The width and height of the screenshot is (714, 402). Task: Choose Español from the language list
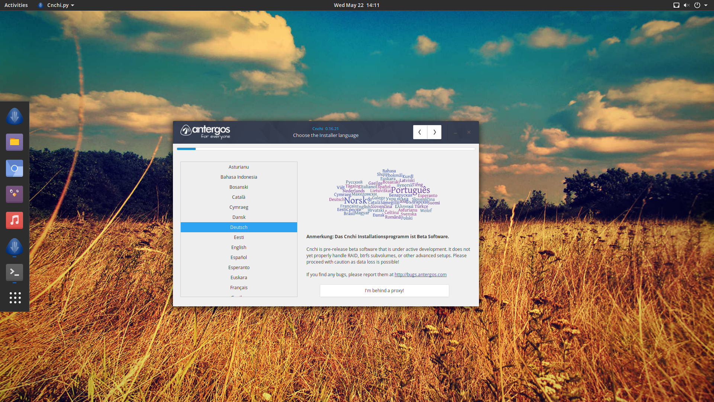(x=239, y=258)
